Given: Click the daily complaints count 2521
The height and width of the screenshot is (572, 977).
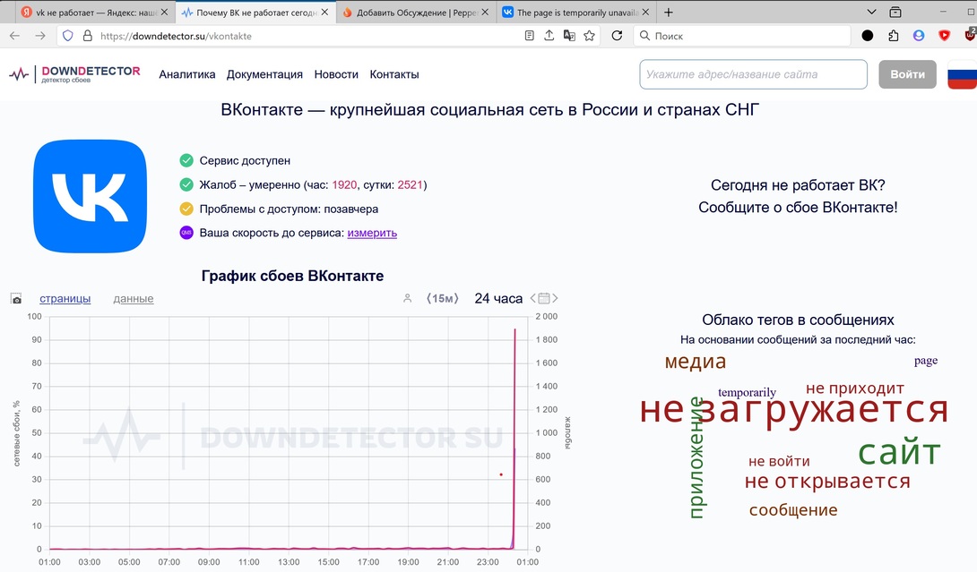Looking at the screenshot, I should click(410, 185).
